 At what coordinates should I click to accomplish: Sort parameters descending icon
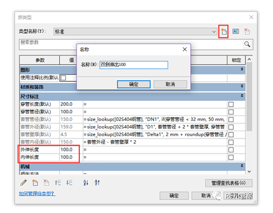coord(97,183)
